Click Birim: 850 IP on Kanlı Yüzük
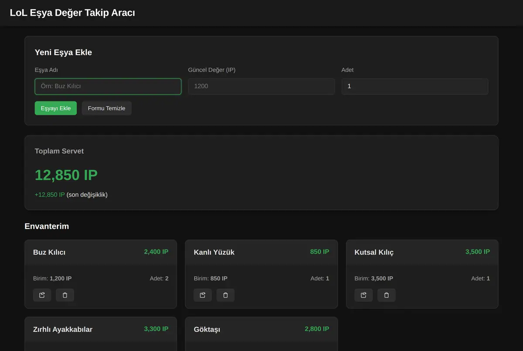The height and width of the screenshot is (351, 523). tap(211, 278)
